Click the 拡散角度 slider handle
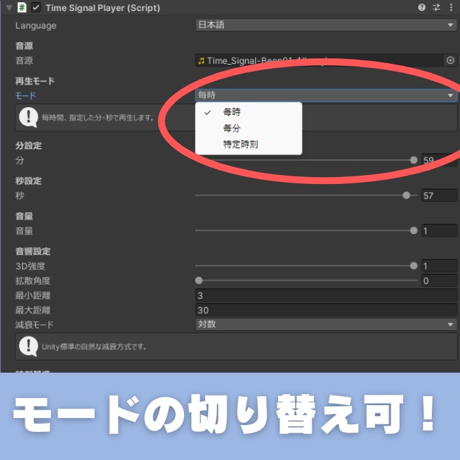Viewport: 460px width, 460px height. (x=199, y=280)
